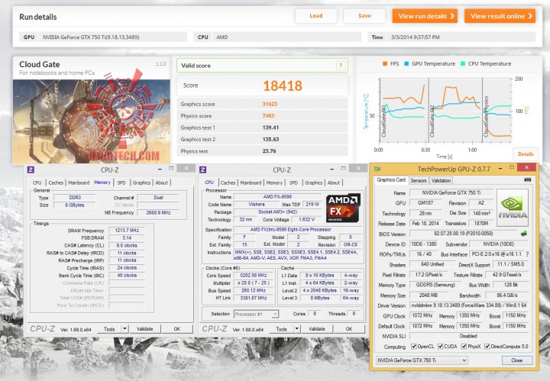Open Tools dropdown arrow in CPU-Z processor window

[296, 329]
